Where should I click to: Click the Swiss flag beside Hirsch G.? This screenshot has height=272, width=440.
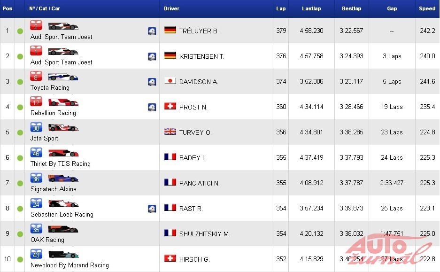pos(170,259)
